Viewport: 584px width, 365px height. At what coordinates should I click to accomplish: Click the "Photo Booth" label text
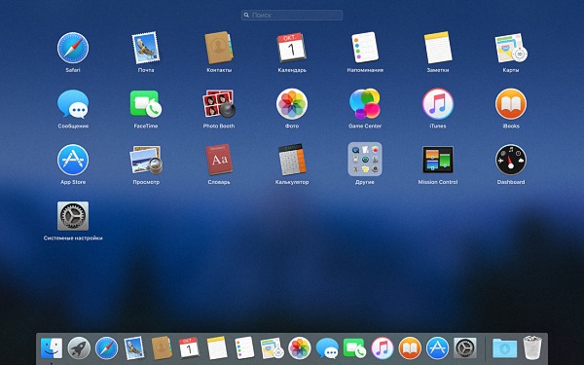pyautogui.click(x=219, y=126)
